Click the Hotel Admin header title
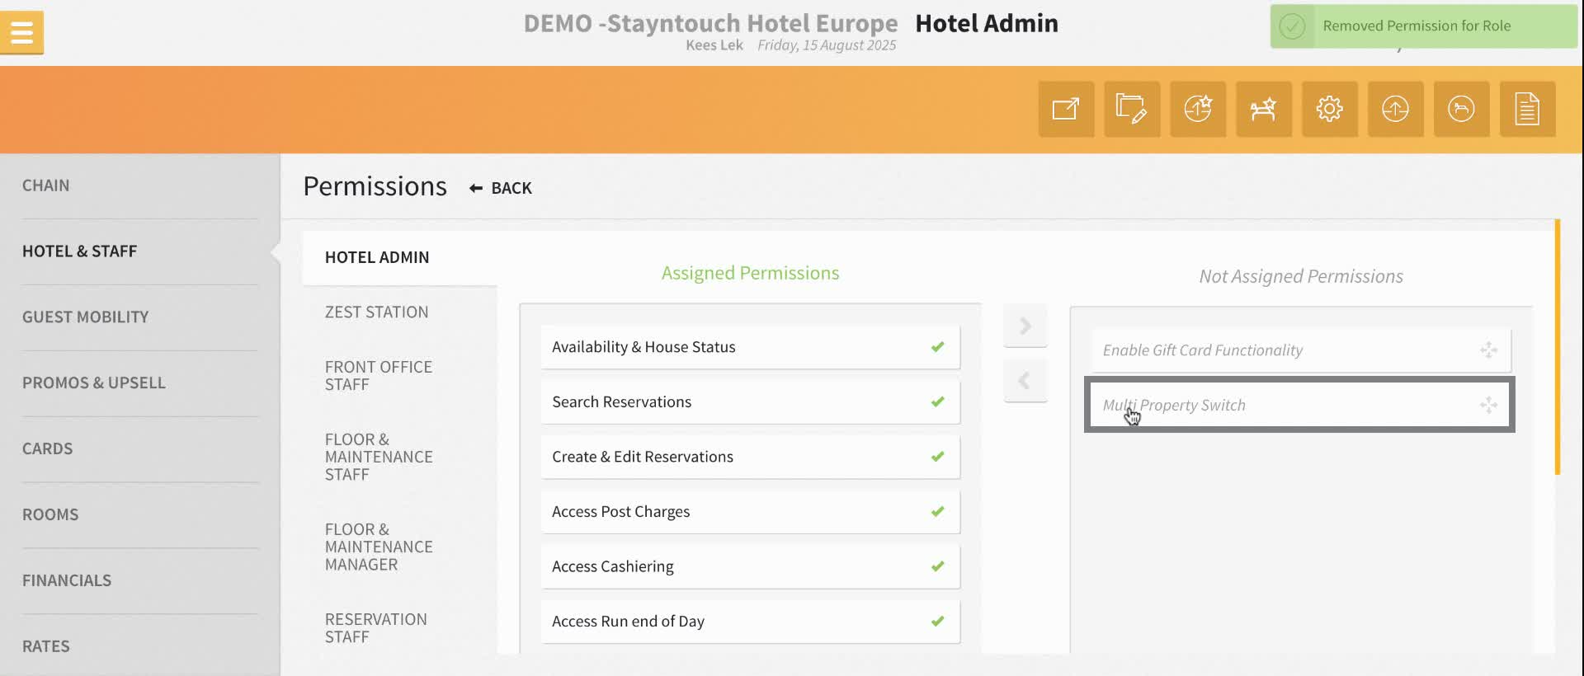 coord(987,23)
